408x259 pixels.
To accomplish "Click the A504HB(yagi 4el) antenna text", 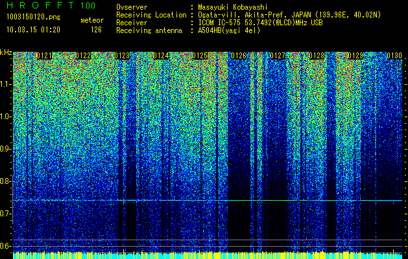I will [x=229, y=30].
